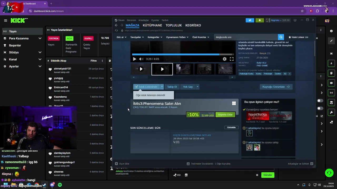The width and height of the screenshot is (337, 189).
Task: Bookmark the page with Chrome's star
Action: coord(302,11)
